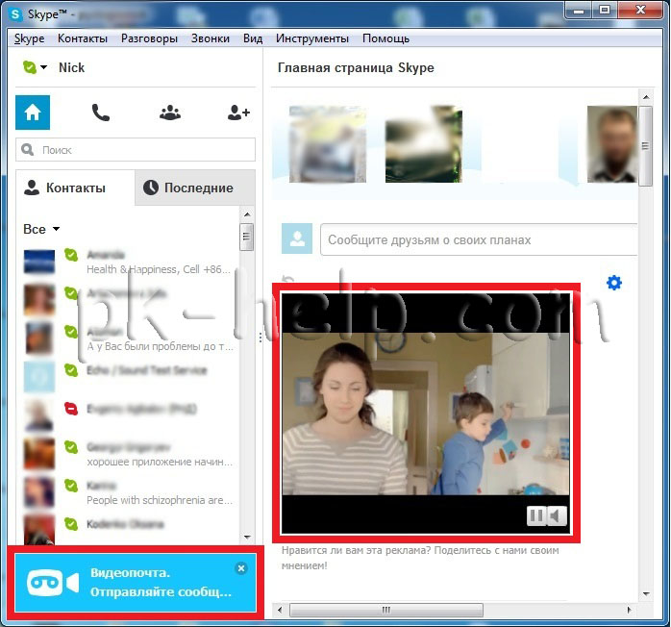Close the Видеопочта banner

241,568
